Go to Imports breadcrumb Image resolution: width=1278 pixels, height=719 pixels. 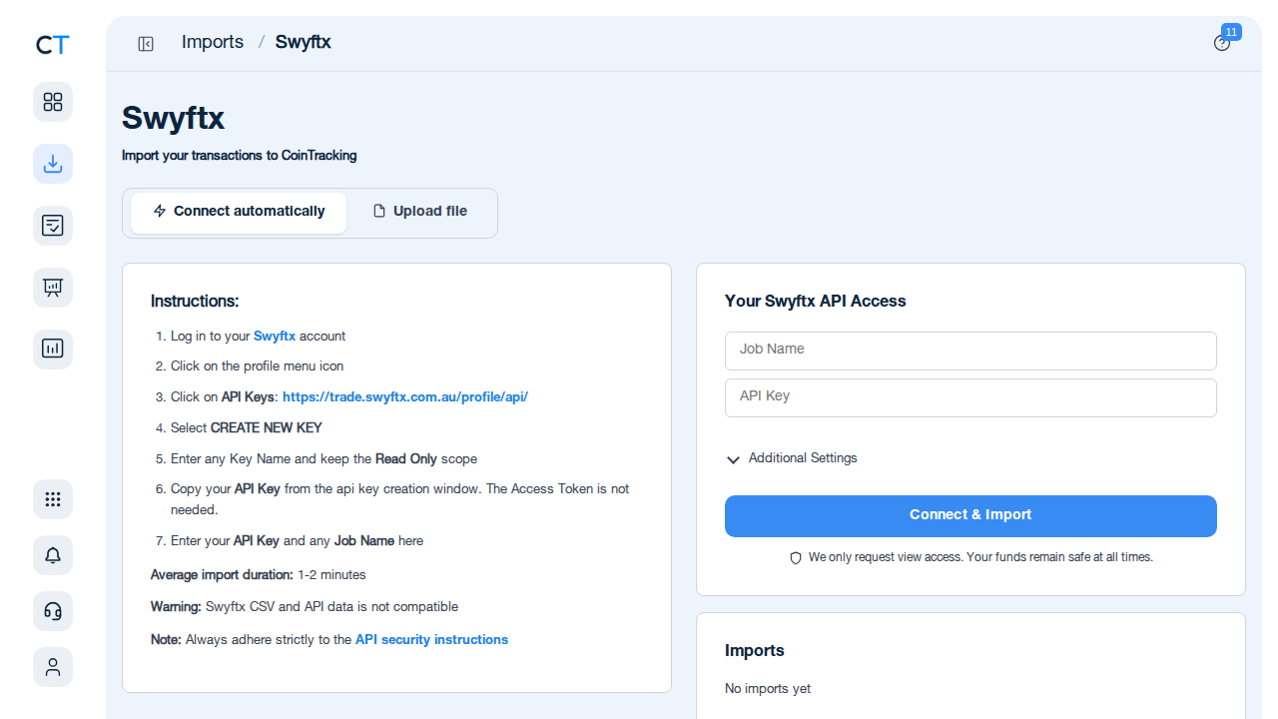pyautogui.click(x=213, y=42)
